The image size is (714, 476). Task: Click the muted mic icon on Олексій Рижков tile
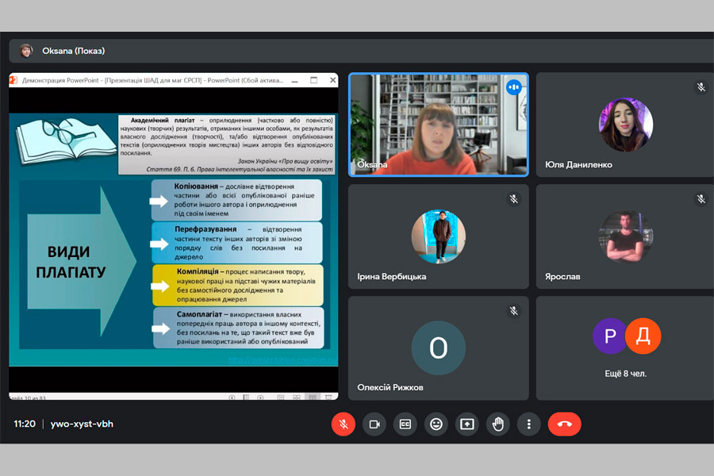click(513, 311)
